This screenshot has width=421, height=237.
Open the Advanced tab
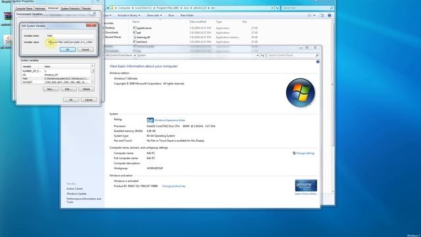pyautogui.click(x=53, y=8)
